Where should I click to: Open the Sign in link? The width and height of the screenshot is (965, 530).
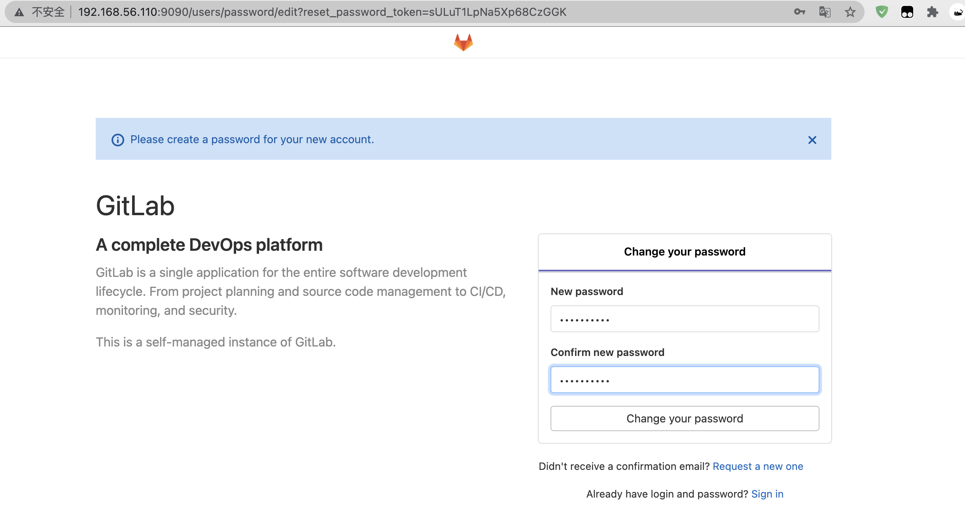[x=767, y=494]
